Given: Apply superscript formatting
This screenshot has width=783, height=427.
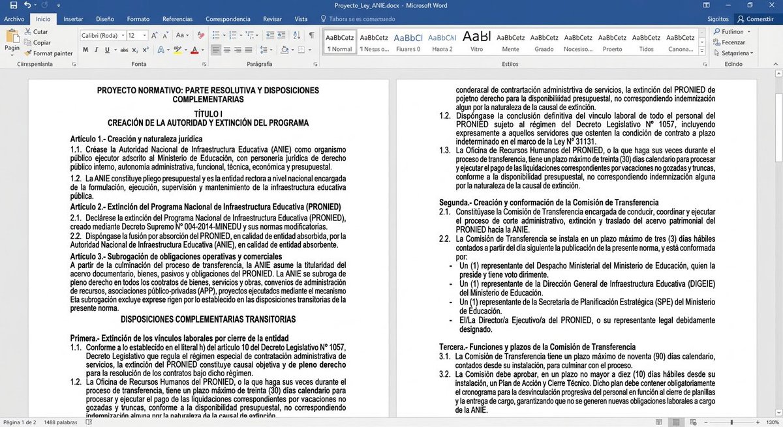Looking at the screenshot, I should (x=146, y=50).
